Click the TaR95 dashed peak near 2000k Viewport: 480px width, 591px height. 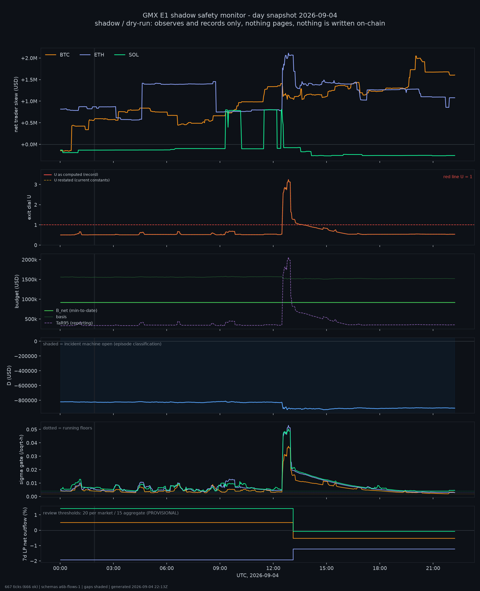coord(288,258)
